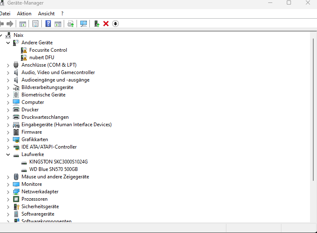Screen dimensions: 317x233
Task: Click the WD Blue drive icon
Action: pyautogui.click(x=24, y=170)
